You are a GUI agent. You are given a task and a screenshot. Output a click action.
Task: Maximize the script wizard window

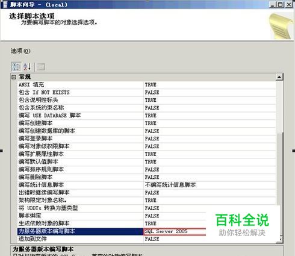pyautogui.click(x=280, y=5)
